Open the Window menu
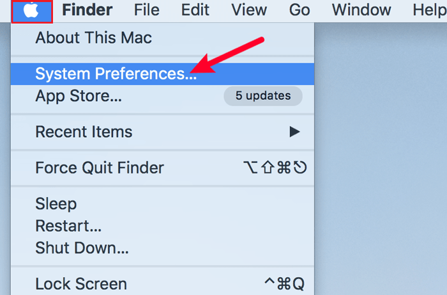The height and width of the screenshot is (295, 447). point(361,10)
